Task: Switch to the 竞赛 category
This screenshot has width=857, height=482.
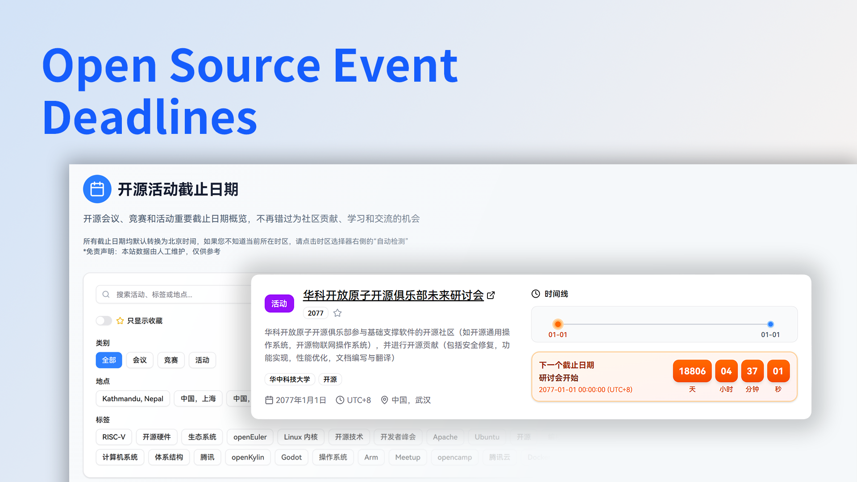Action: (171, 360)
